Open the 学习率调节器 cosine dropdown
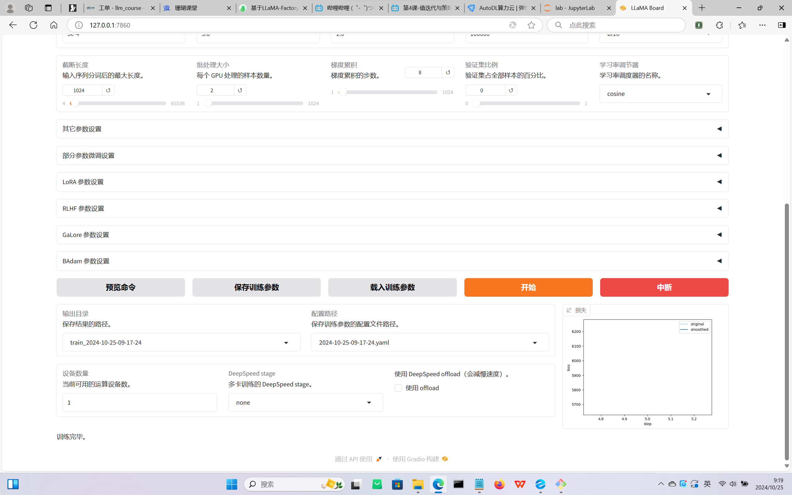This screenshot has width=792, height=495. 661,94
